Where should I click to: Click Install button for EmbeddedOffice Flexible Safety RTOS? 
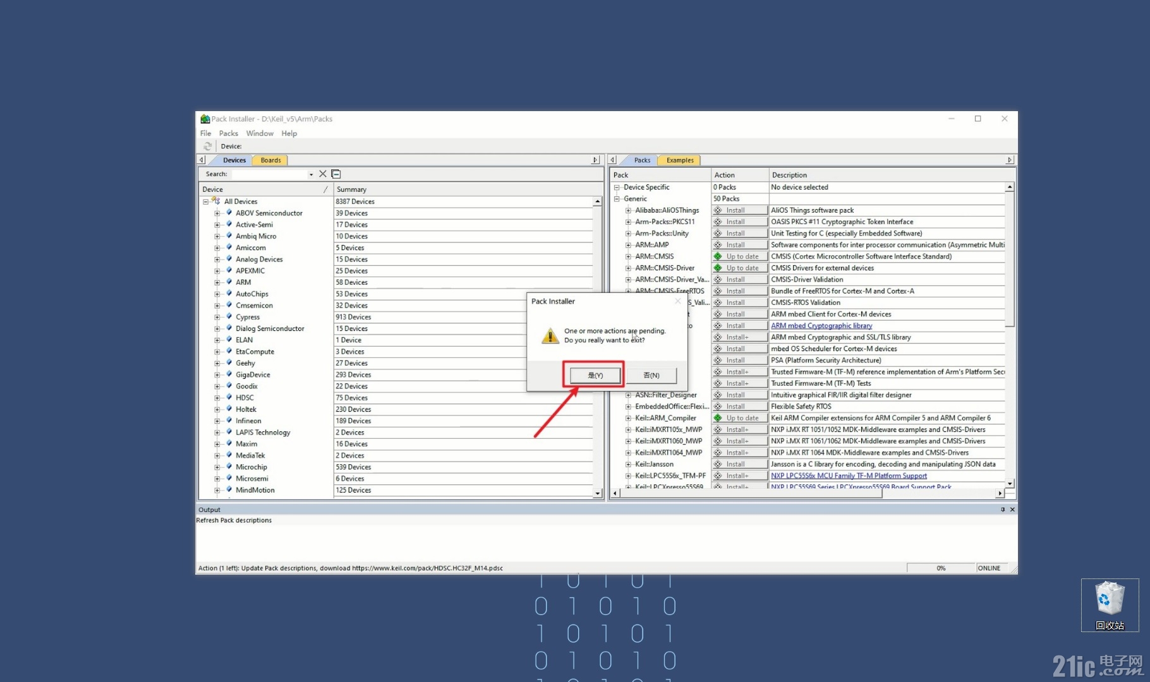739,407
